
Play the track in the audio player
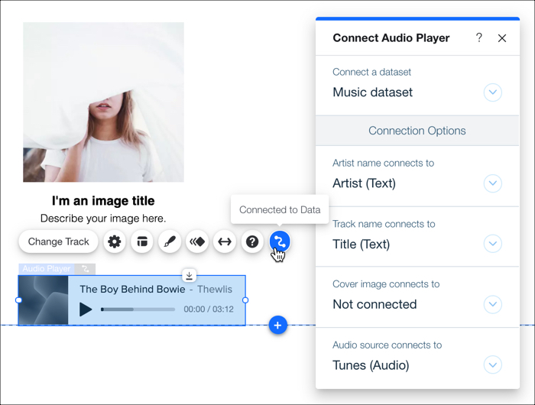pos(86,309)
